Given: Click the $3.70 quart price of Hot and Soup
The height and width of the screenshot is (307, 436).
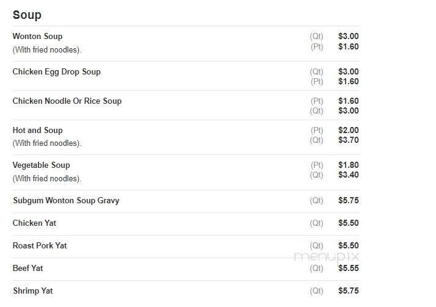Looking at the screenshot, I should click(348, 140).
